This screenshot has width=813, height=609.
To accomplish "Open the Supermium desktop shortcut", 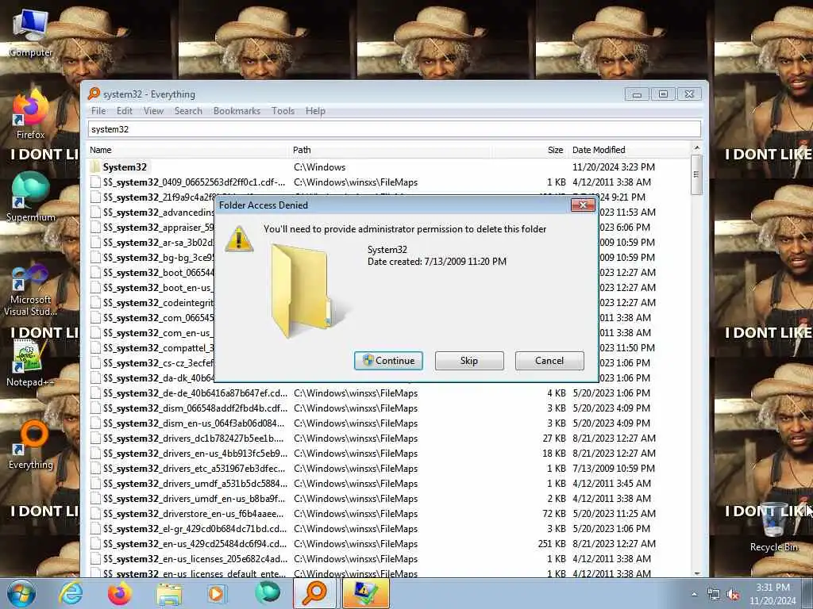I will 31,197.
